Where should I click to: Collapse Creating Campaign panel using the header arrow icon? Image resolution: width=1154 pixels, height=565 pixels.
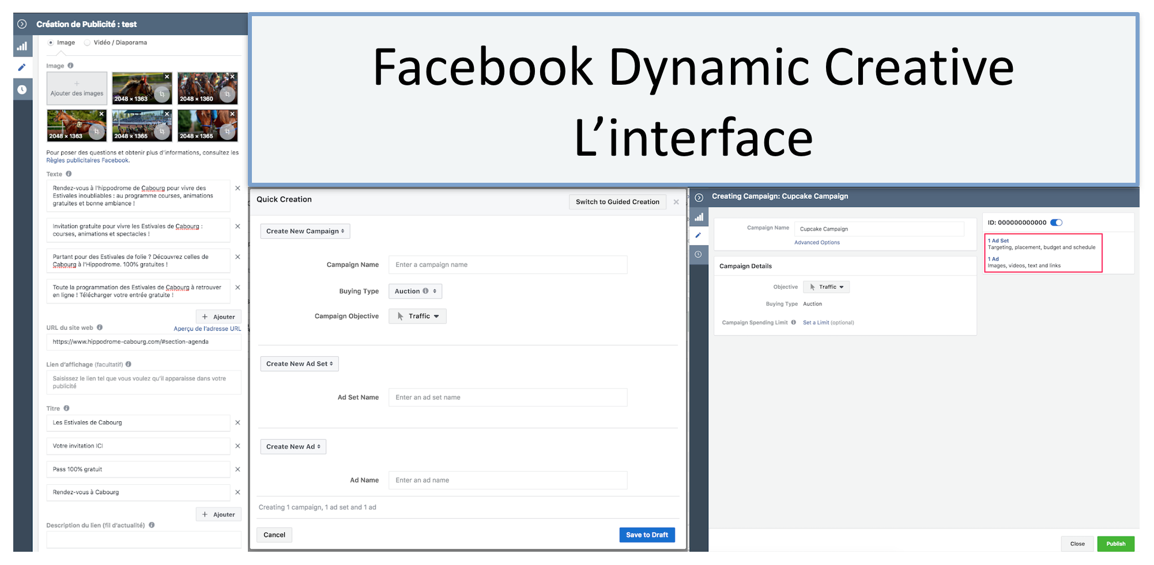point(699,197)
